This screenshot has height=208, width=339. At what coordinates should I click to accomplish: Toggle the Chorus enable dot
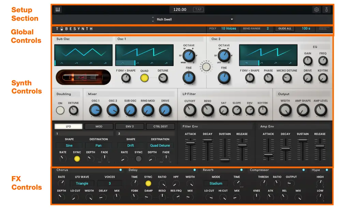(120, 170)
